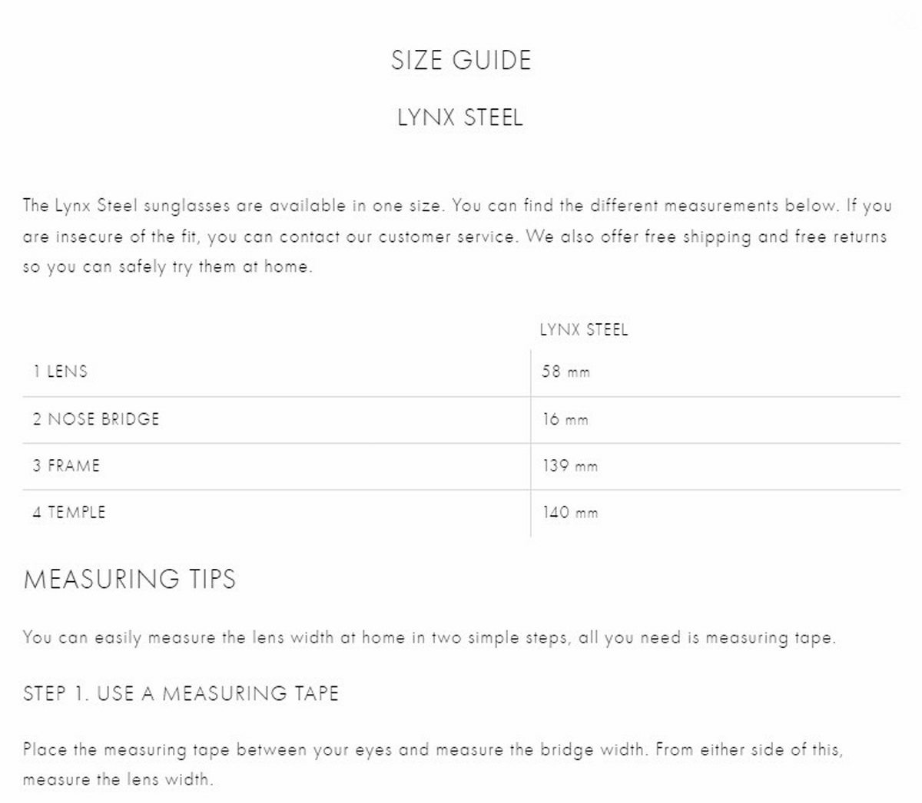Select the LYNX STEEL table column header
922x803 pixels.
(584, 329)
